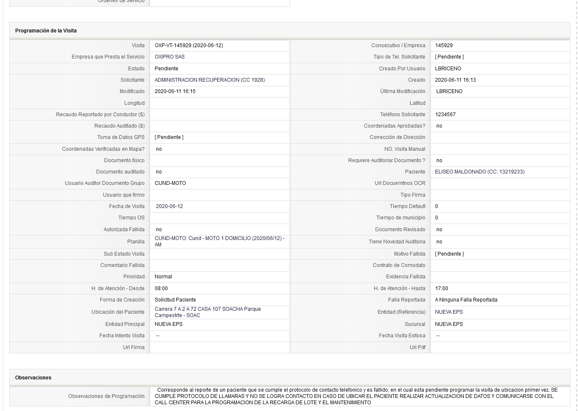
Task: Click the Url Firma label
Action: click(134, 347)
